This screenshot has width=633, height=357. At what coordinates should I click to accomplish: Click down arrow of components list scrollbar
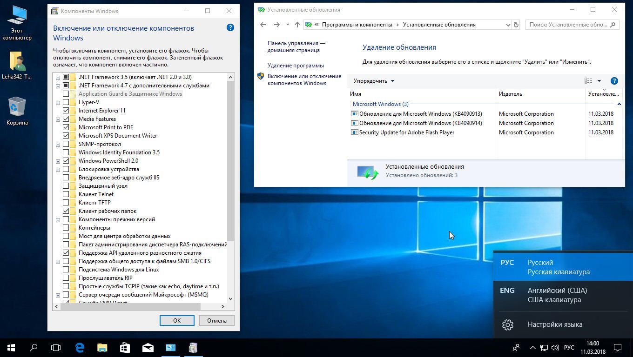230,299
